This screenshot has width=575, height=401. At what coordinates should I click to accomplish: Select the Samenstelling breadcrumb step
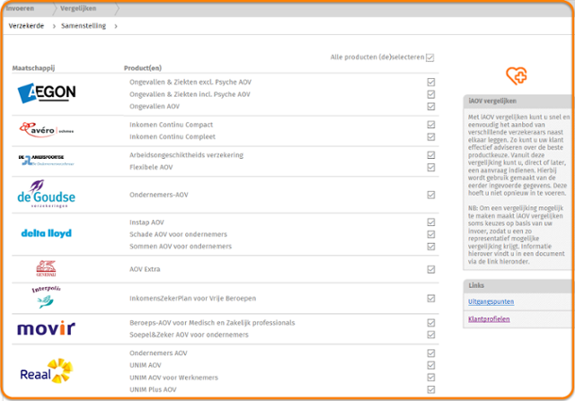coord(84,26)
